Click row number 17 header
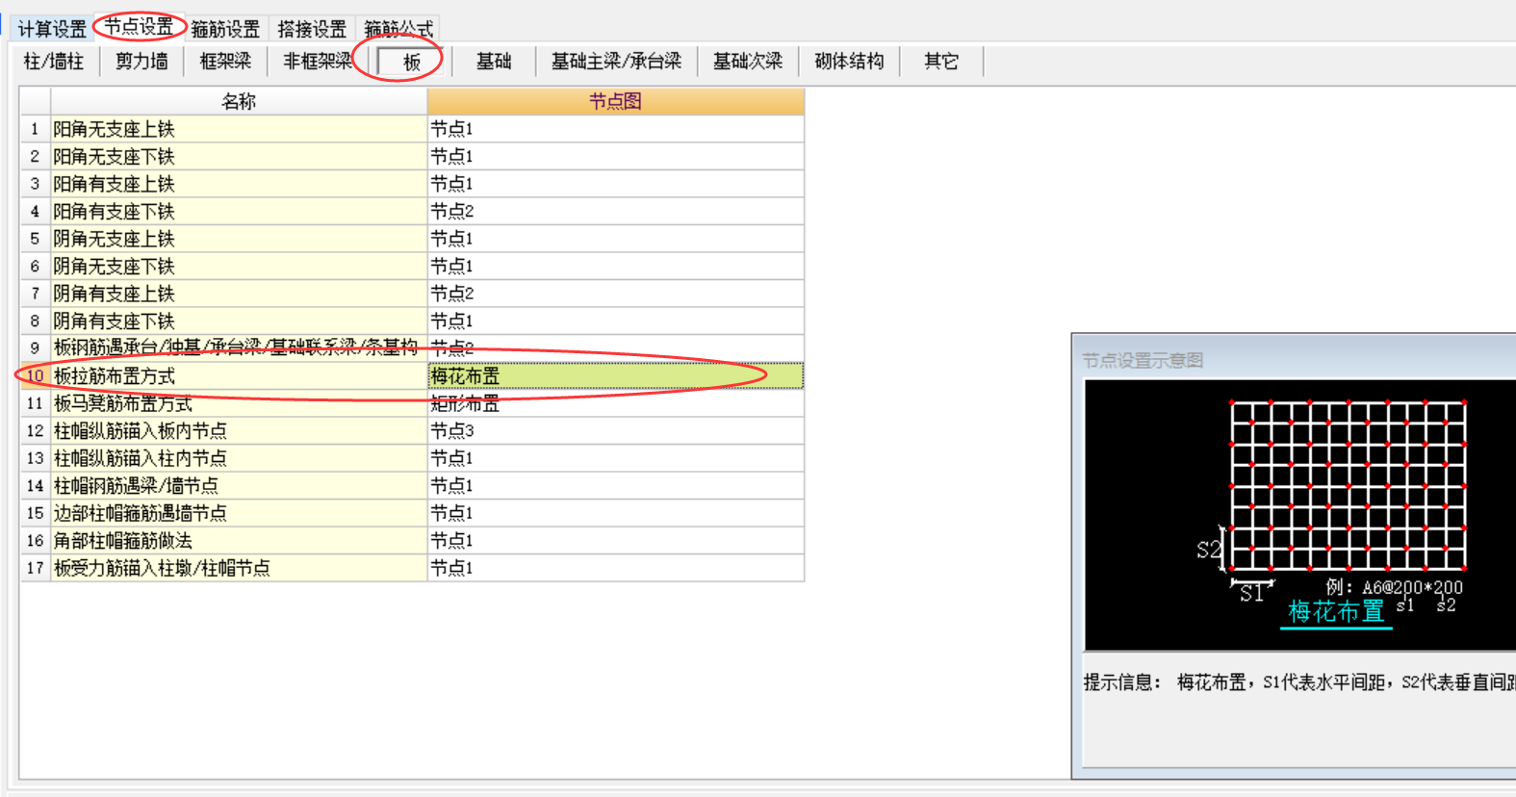 [x=36, y=568]
